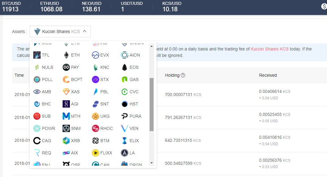Select XRB from the asset list
Viewport: 327px width, 177px height.
point(71,141)
